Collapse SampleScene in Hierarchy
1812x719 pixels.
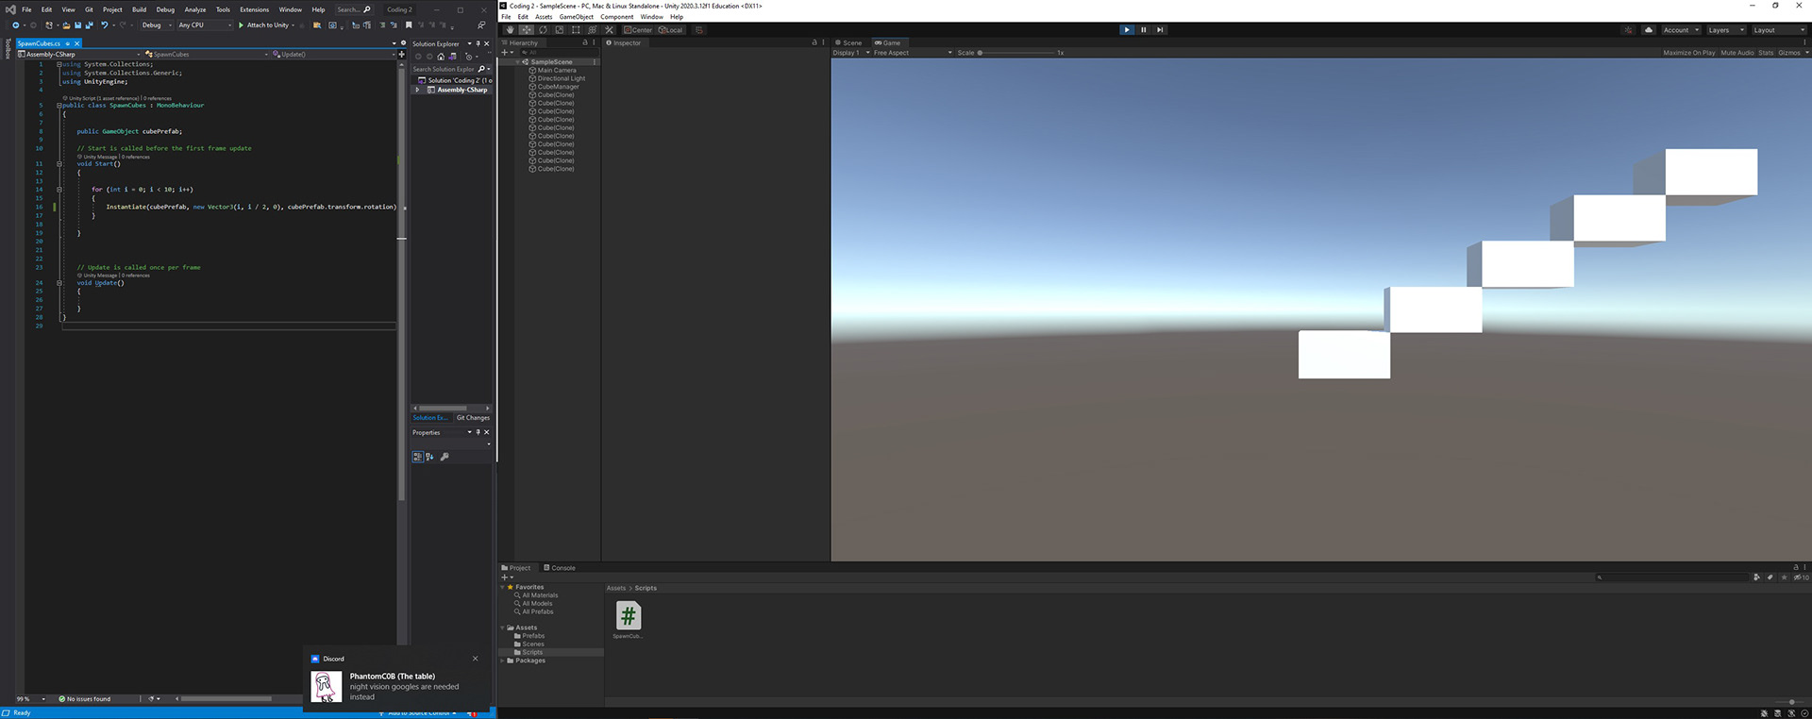(x=516, y=62)
